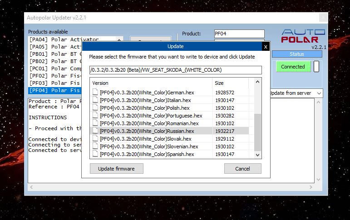Viewport: 350px width, 220px height.
Task: Close the Update dialog with X
Action: [266, 47]
